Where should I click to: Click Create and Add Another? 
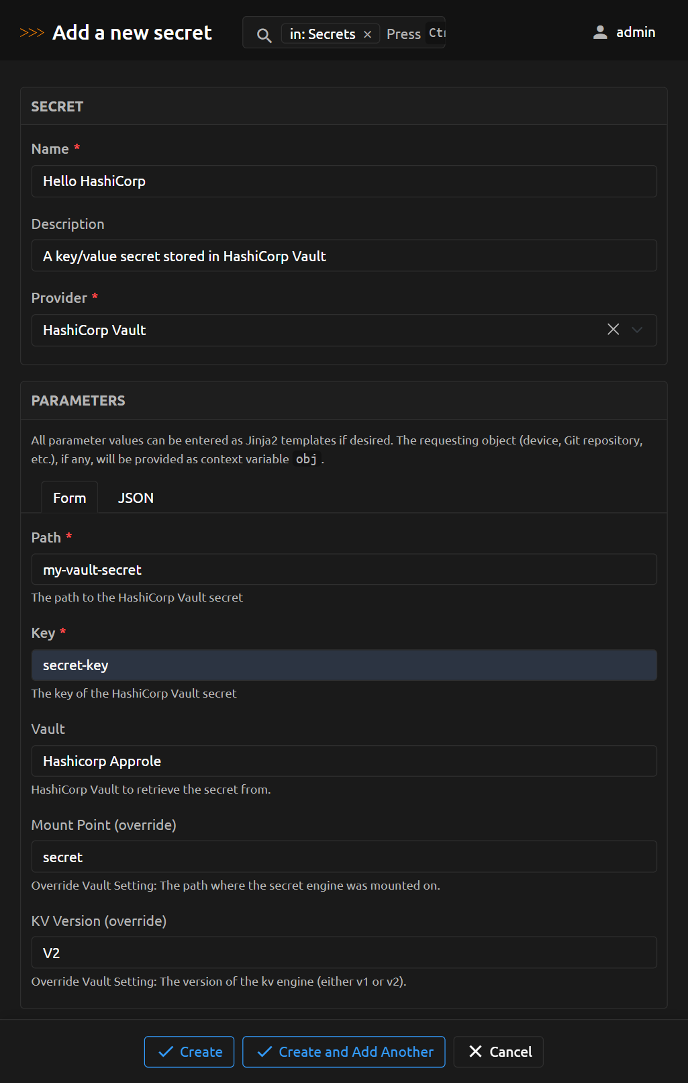pos(344,1051)
